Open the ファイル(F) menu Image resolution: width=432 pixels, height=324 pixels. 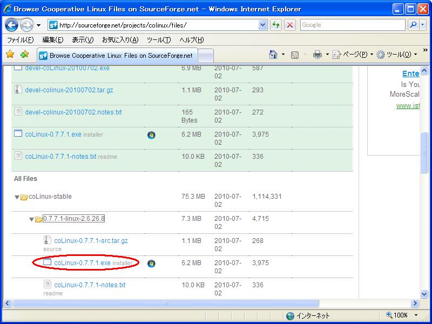coord(20,40)
